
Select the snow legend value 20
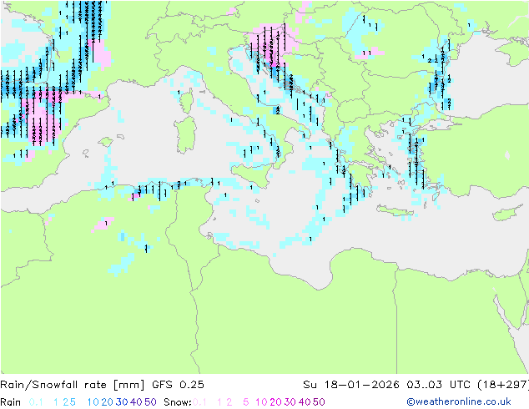tap(275, 402)
